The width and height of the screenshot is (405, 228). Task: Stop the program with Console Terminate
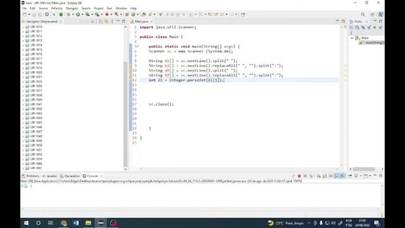point(299,176)
